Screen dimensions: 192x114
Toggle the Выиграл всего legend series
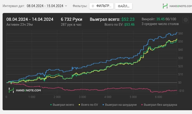click(62, 105)
